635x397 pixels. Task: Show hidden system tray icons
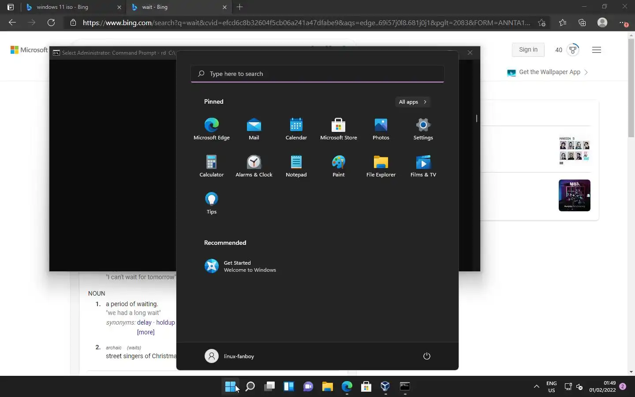pyautogui.click(x=537, y=387)
